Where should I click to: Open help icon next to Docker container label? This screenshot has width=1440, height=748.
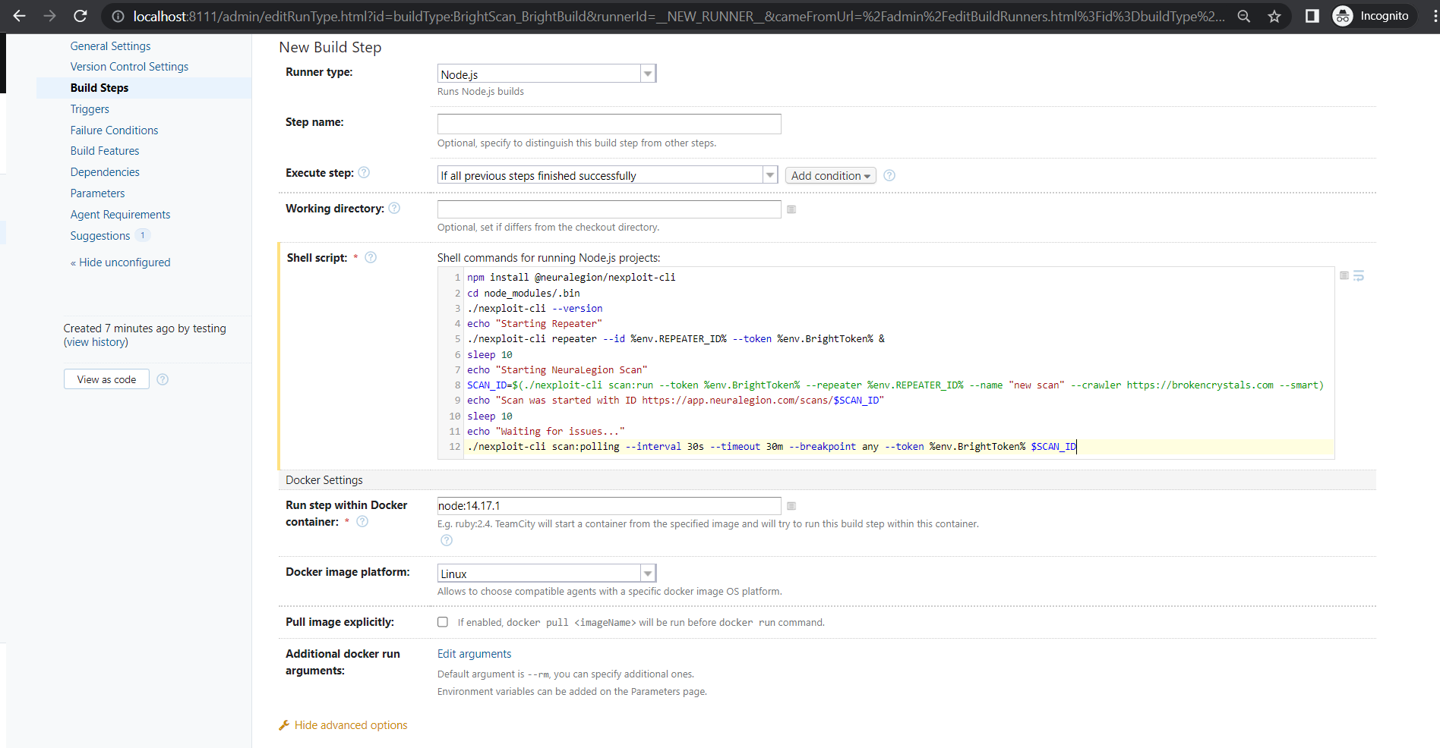[x=362, y=521]
